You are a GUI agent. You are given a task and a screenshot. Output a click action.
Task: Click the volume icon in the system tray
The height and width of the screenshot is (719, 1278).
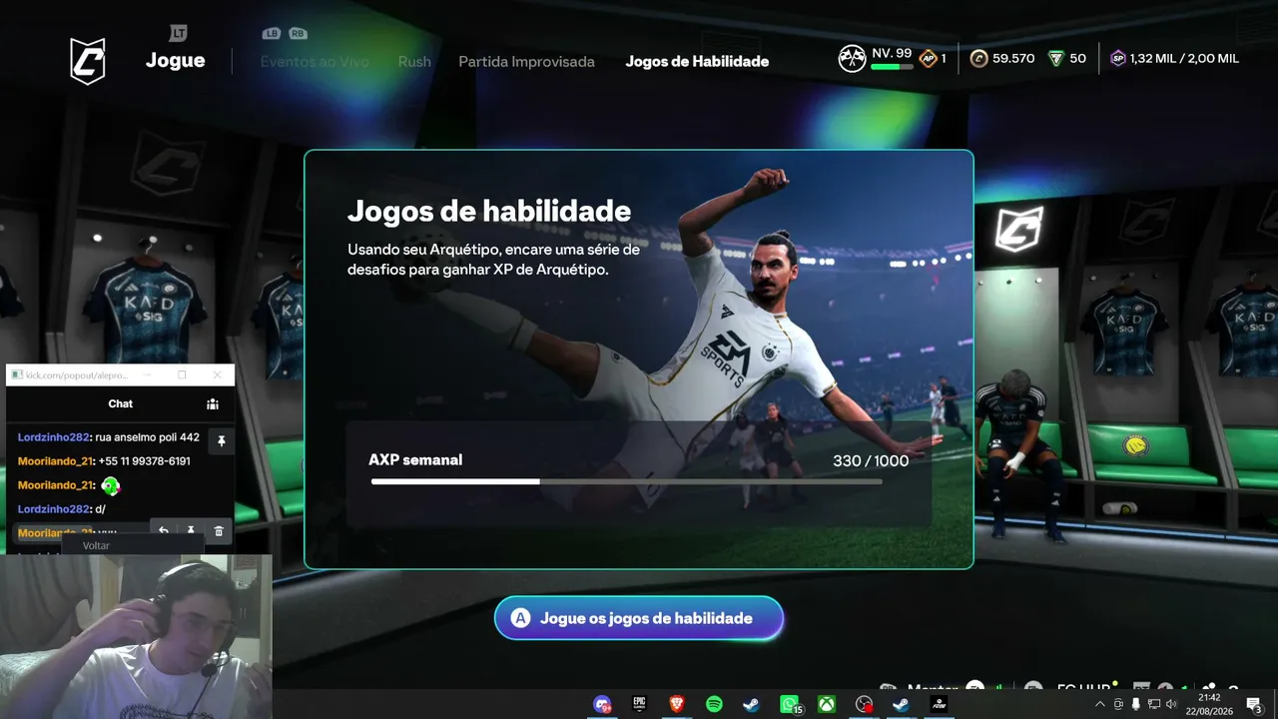(x=1170, y=704)
